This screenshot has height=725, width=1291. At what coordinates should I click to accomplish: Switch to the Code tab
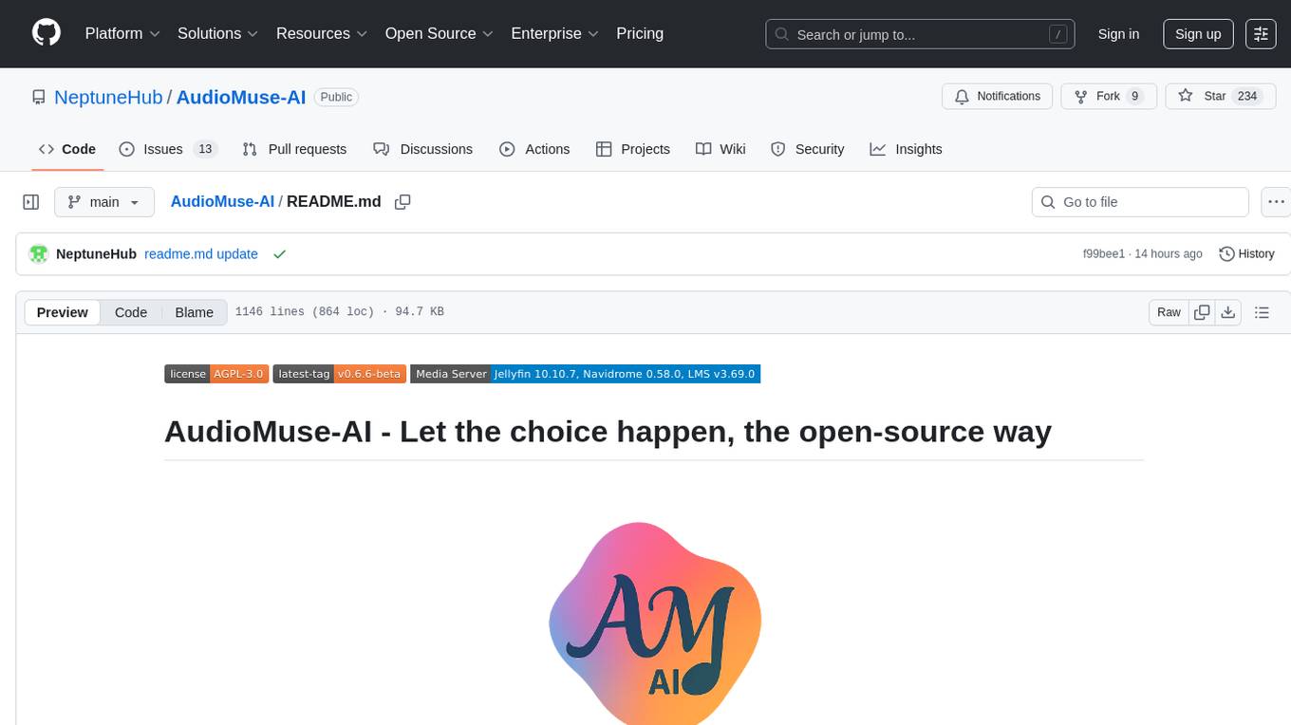(66, 149)
